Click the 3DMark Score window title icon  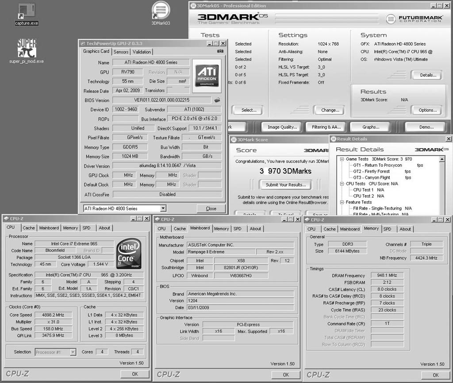tap(234, 140)
